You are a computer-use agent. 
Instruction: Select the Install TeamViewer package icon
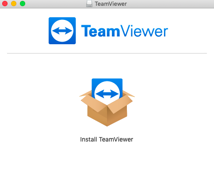click(107, 102)
